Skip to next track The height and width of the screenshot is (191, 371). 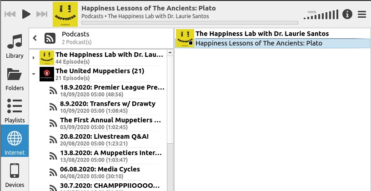point(41,14)
